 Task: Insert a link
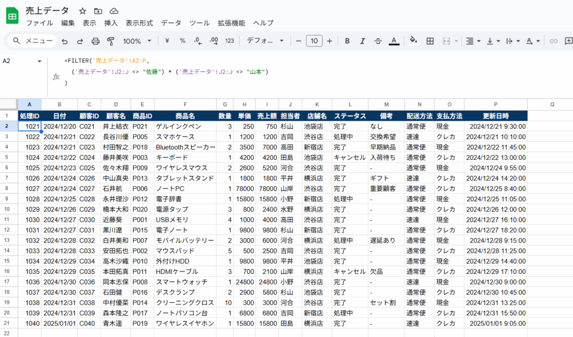tap(553, 41)
